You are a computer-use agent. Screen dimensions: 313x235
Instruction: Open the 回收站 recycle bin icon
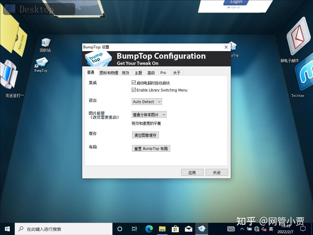click(45, 43)
